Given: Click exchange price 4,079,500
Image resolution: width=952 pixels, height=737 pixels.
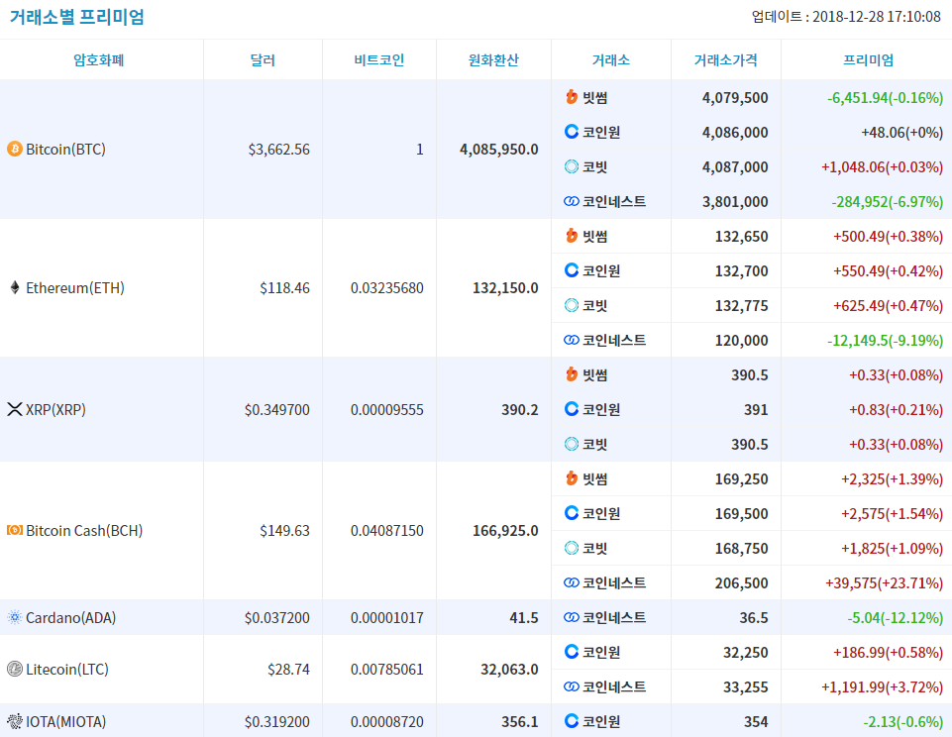Looking at the screenshot, I should 735,98.
